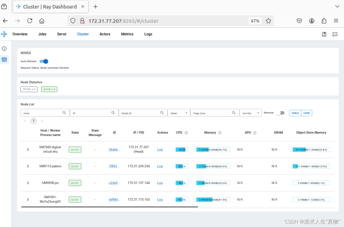Bookmark this page with star icon
Image resolution: width=344 pixels, height=227 pixels.
(268, 21)
